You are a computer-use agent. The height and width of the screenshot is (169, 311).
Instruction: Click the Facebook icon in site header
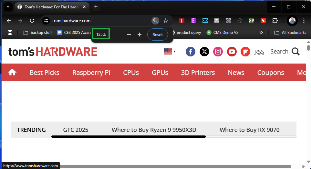click(x=191, y=52)
